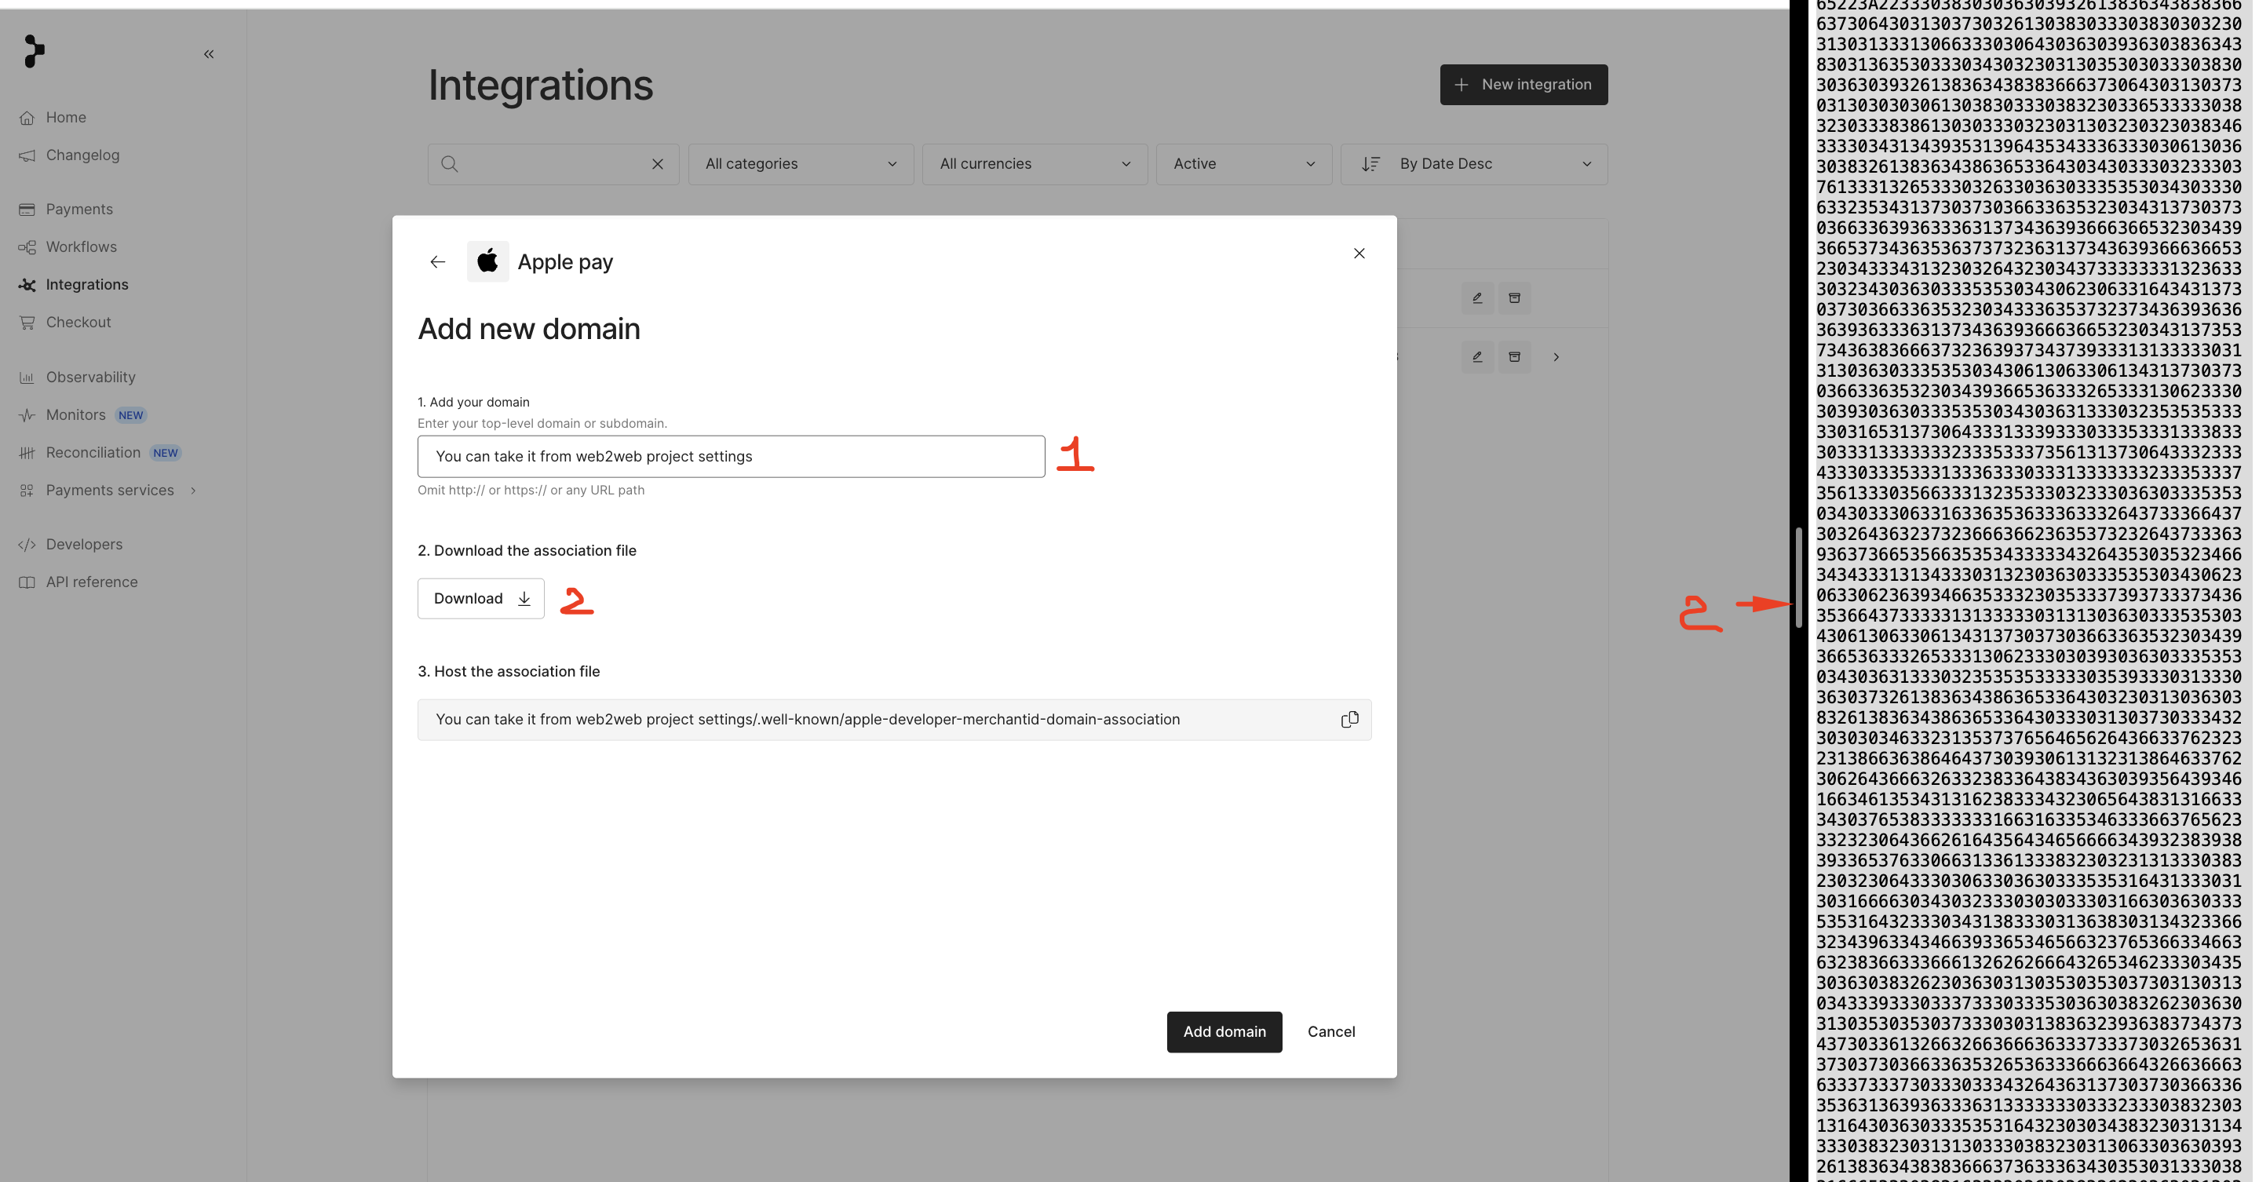This screenshot has width=2259, height=1182.
Task: Click the Observability chart icon
Action: coord(27,377)
